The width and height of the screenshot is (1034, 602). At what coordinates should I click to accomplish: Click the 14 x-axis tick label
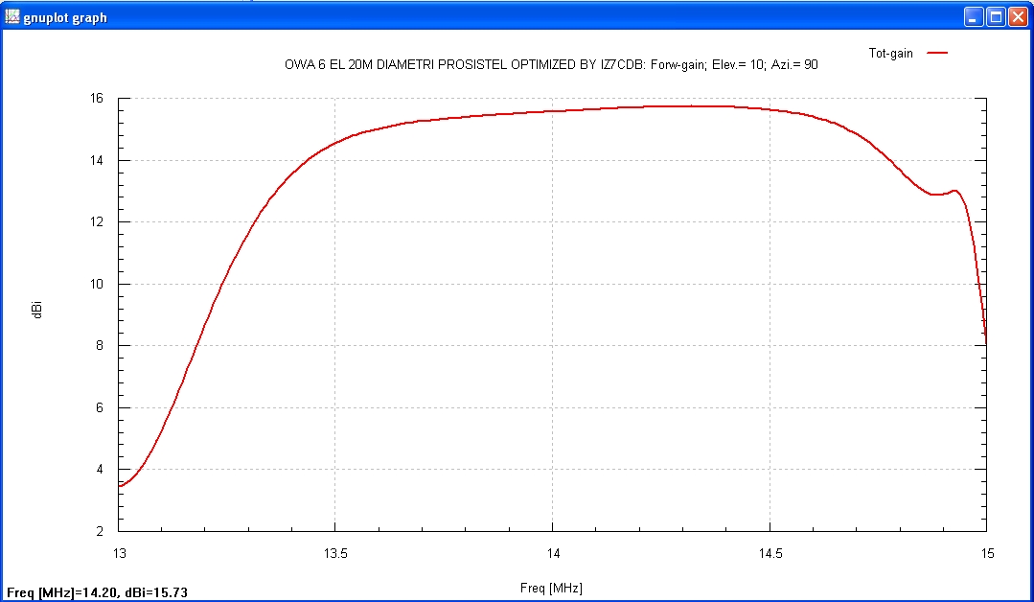pyautogui.click(x=553, y=553)
